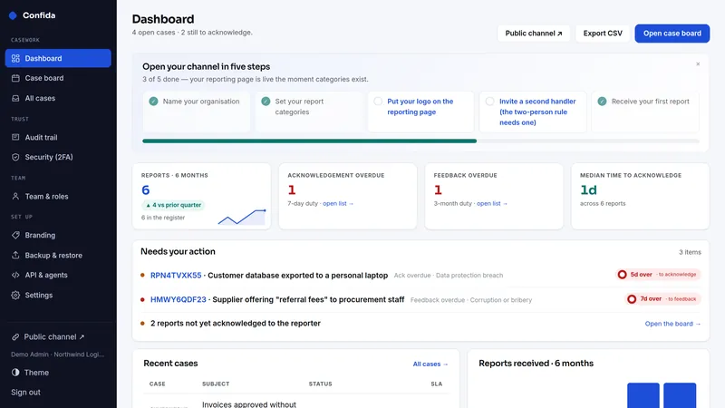Open Backup & restore page
Screen dimensions: 725x408
[x=58, y=255]
